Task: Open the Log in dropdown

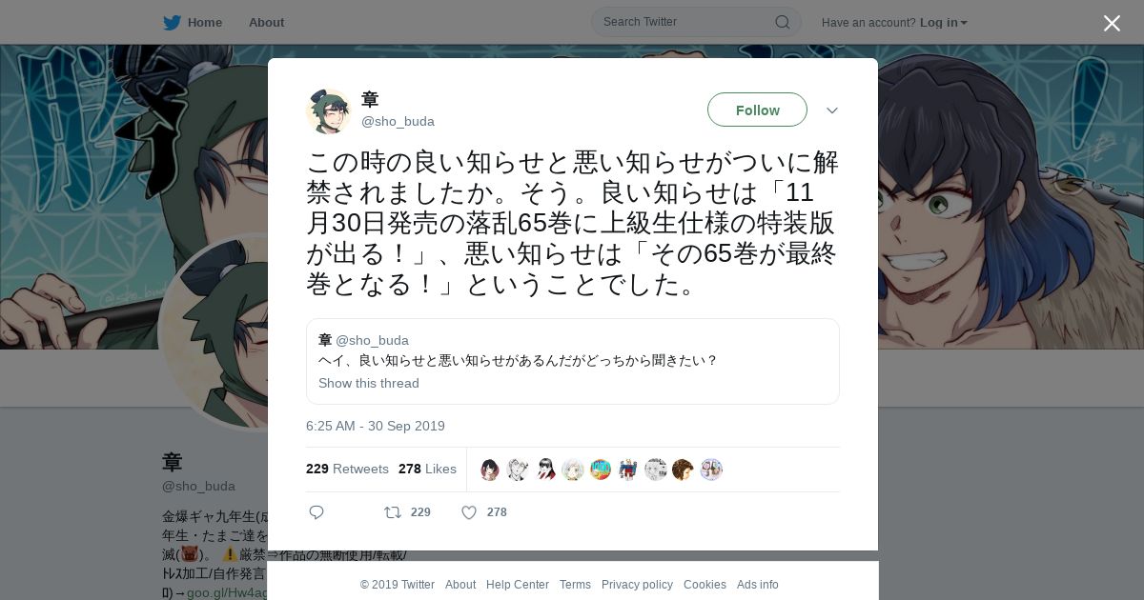Action: [x=944, y=22]
